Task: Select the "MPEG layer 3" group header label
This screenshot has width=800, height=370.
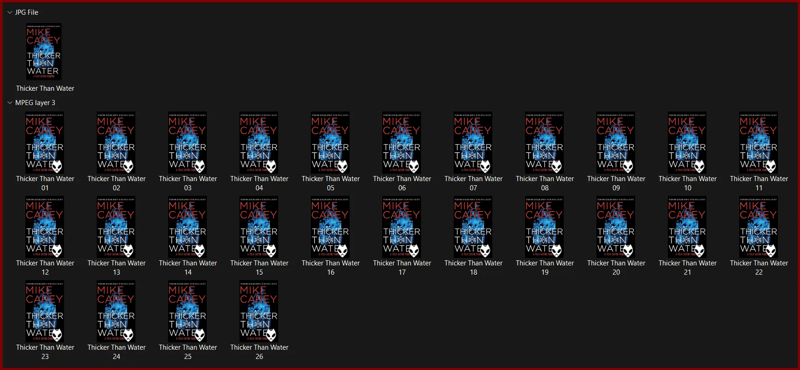Action: point(35,103)
